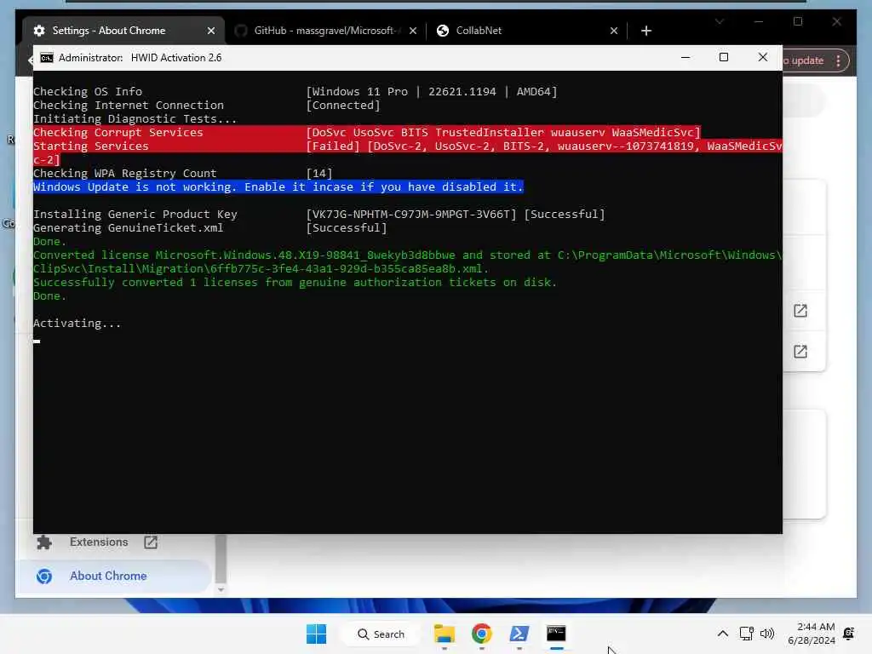872x654 pixels.
Task: Click the cmd icon in HWID Activation title bar
Action: pos(47,58)
